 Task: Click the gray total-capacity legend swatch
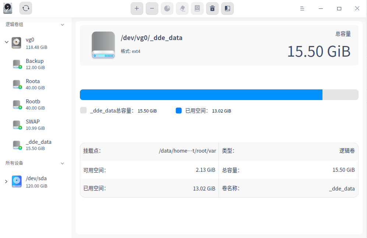pos(83,110)
